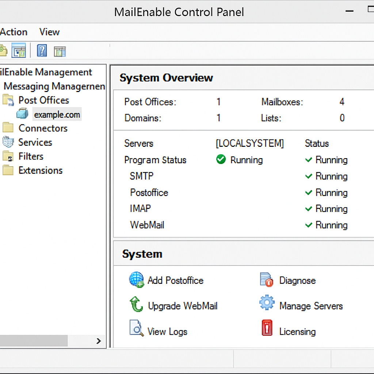
Task: Open View Logs link
Action: (167, 332)
